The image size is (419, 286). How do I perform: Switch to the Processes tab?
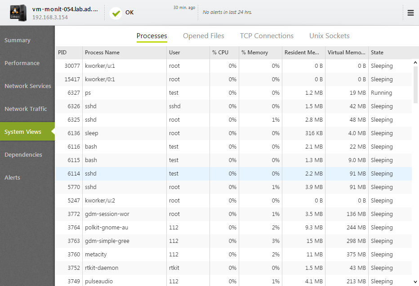coord(152,36)
